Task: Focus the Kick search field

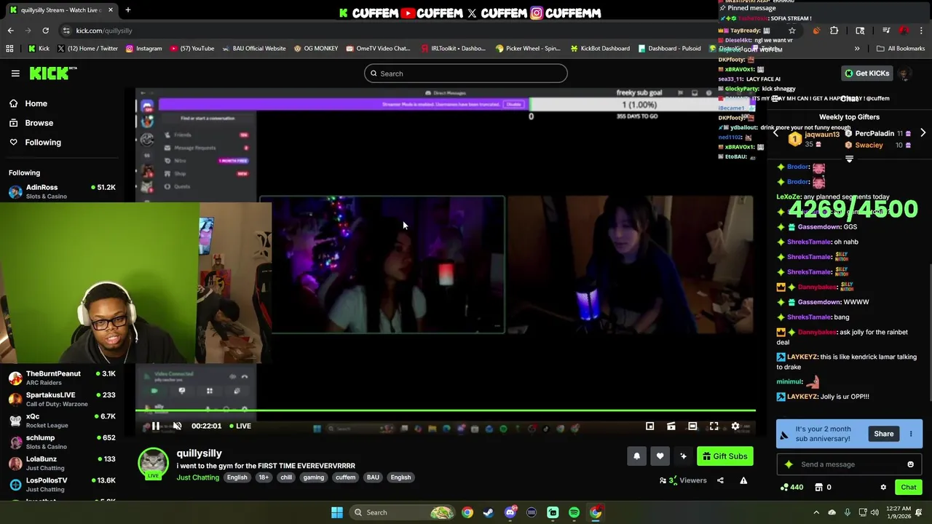Action: click(x=466, y=74)
